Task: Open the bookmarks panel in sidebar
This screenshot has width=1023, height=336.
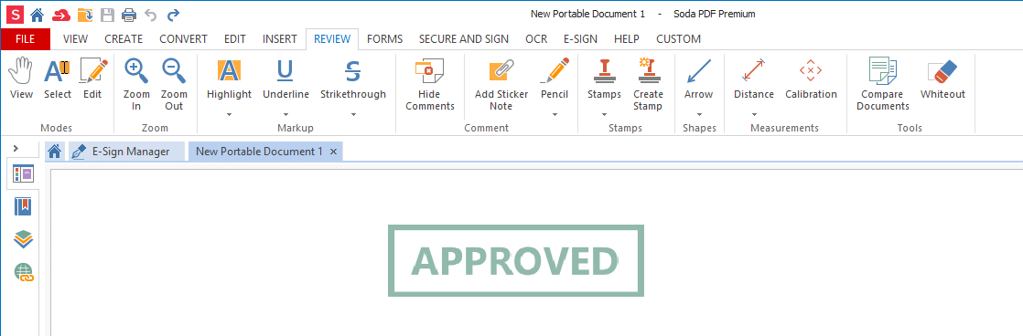Action: (23, 207)
